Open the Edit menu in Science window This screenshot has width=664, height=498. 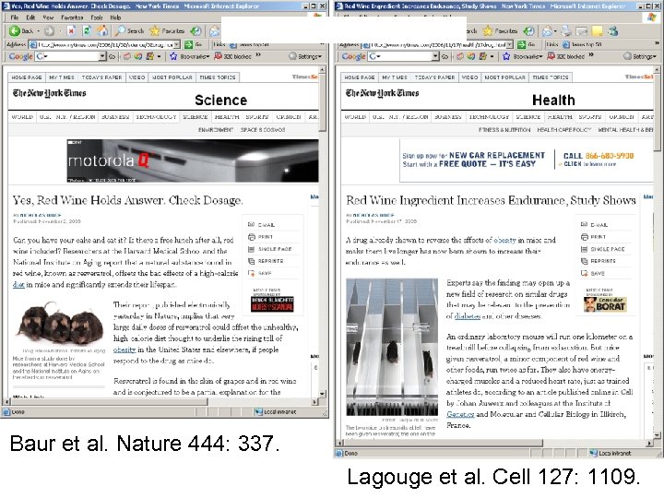click(x=30, y=18)
